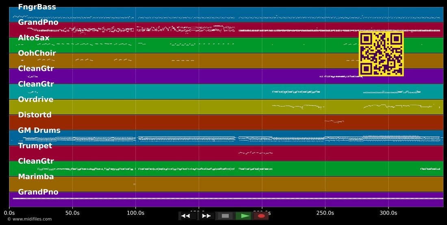The height and width of the screenshot is (225, 447).
Task: Click the 300.0s time axis label
Action: [388, 213]
